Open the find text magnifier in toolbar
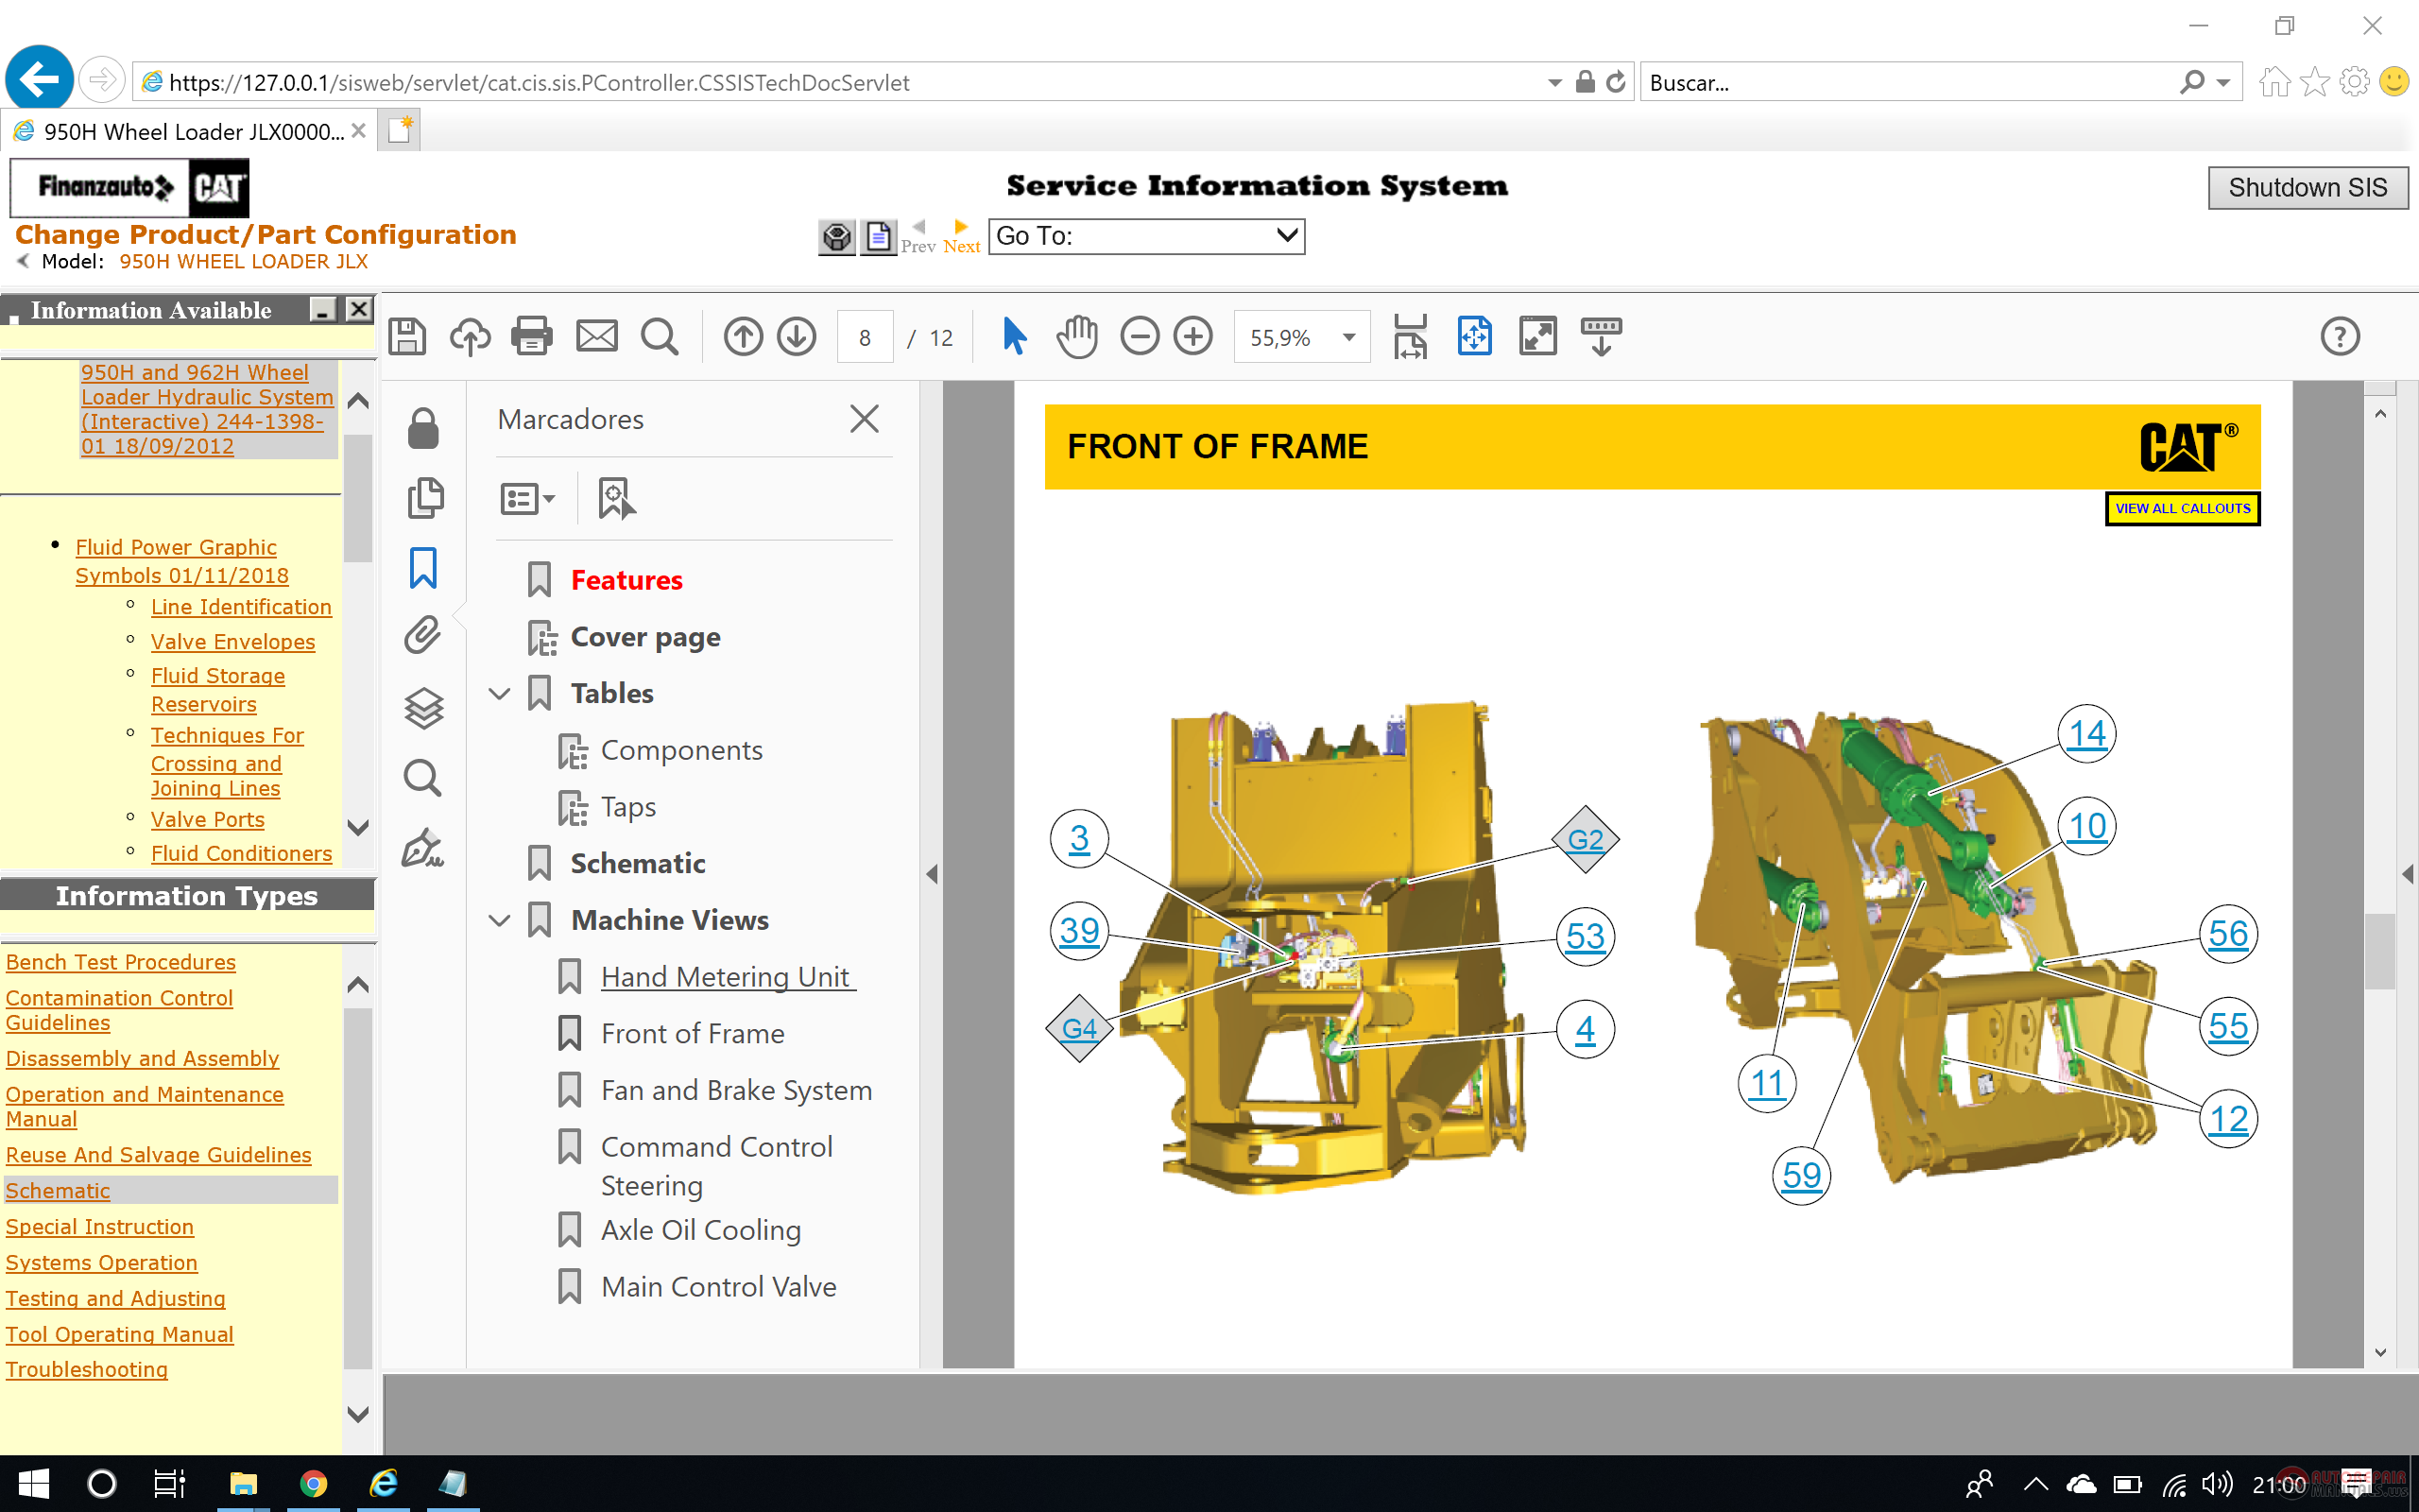2419x1512 pixels. tap(660, 337)
